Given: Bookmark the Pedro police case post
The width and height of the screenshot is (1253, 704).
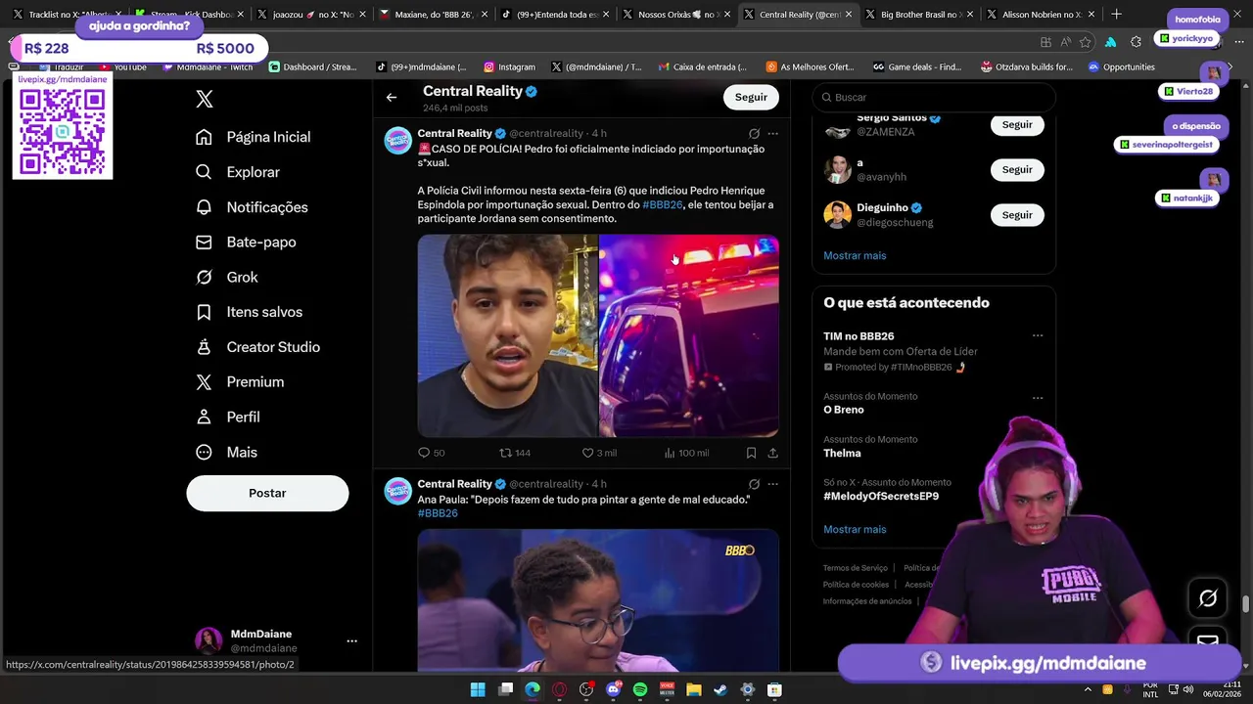Looking at the screenshot, I should click(751, 453).
